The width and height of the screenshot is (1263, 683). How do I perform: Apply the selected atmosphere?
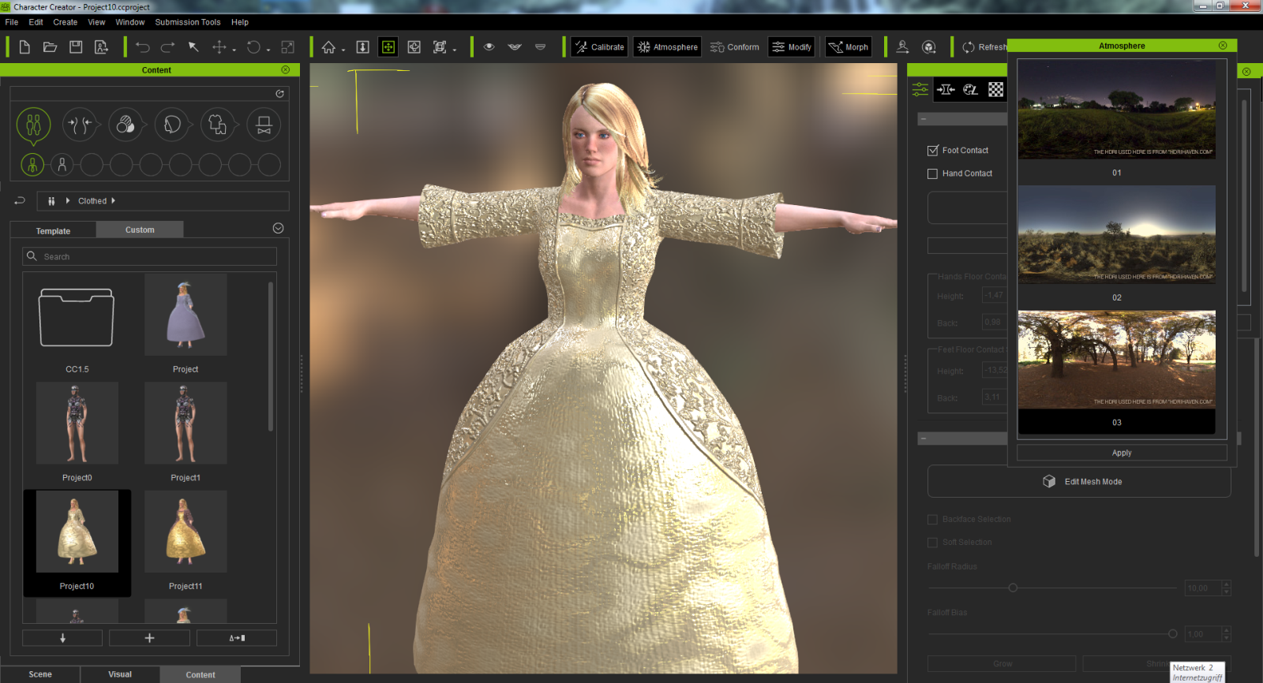(1122, 453)
